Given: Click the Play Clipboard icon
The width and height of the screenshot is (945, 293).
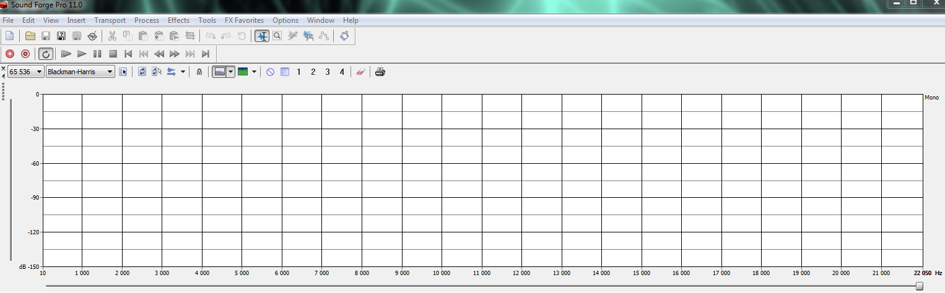Looking at the screenshot, I should pyautogui.click(x=174, y=36).
